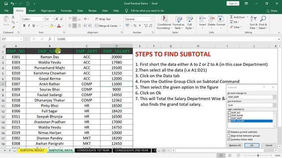Open font name Calibri dropdown

click(43, 19)
